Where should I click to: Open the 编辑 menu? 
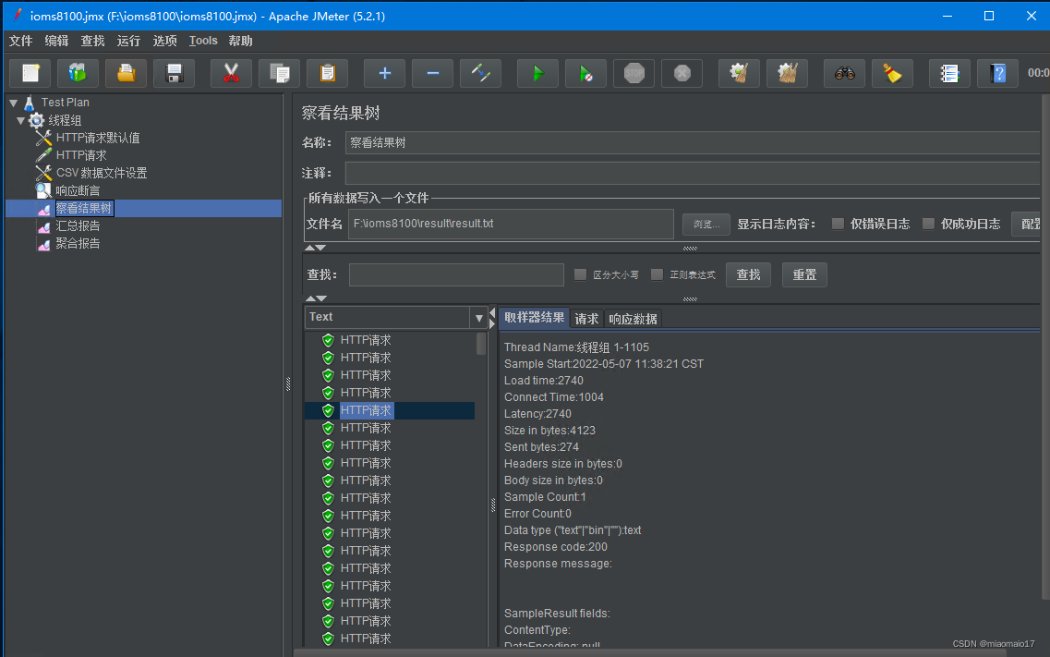pos(56,41)
